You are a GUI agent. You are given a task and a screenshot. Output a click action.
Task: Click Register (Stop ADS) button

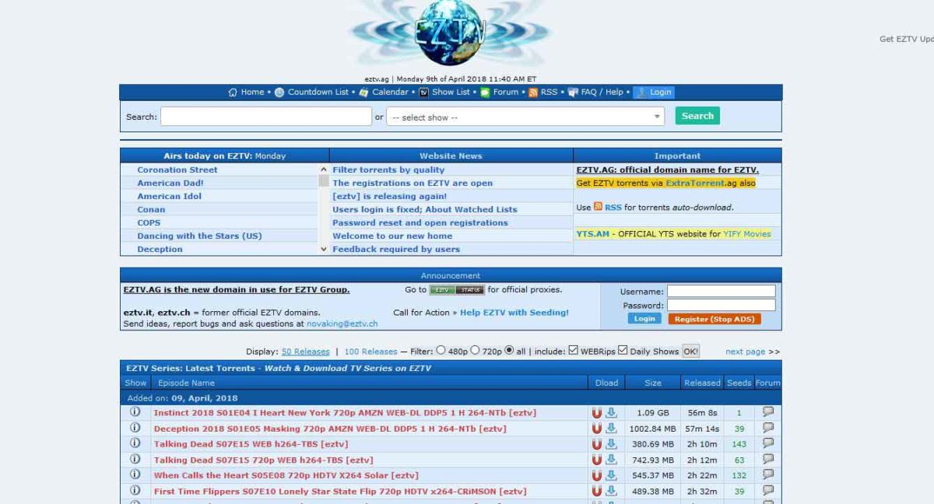pyautogui.click(x=714, y=319)
